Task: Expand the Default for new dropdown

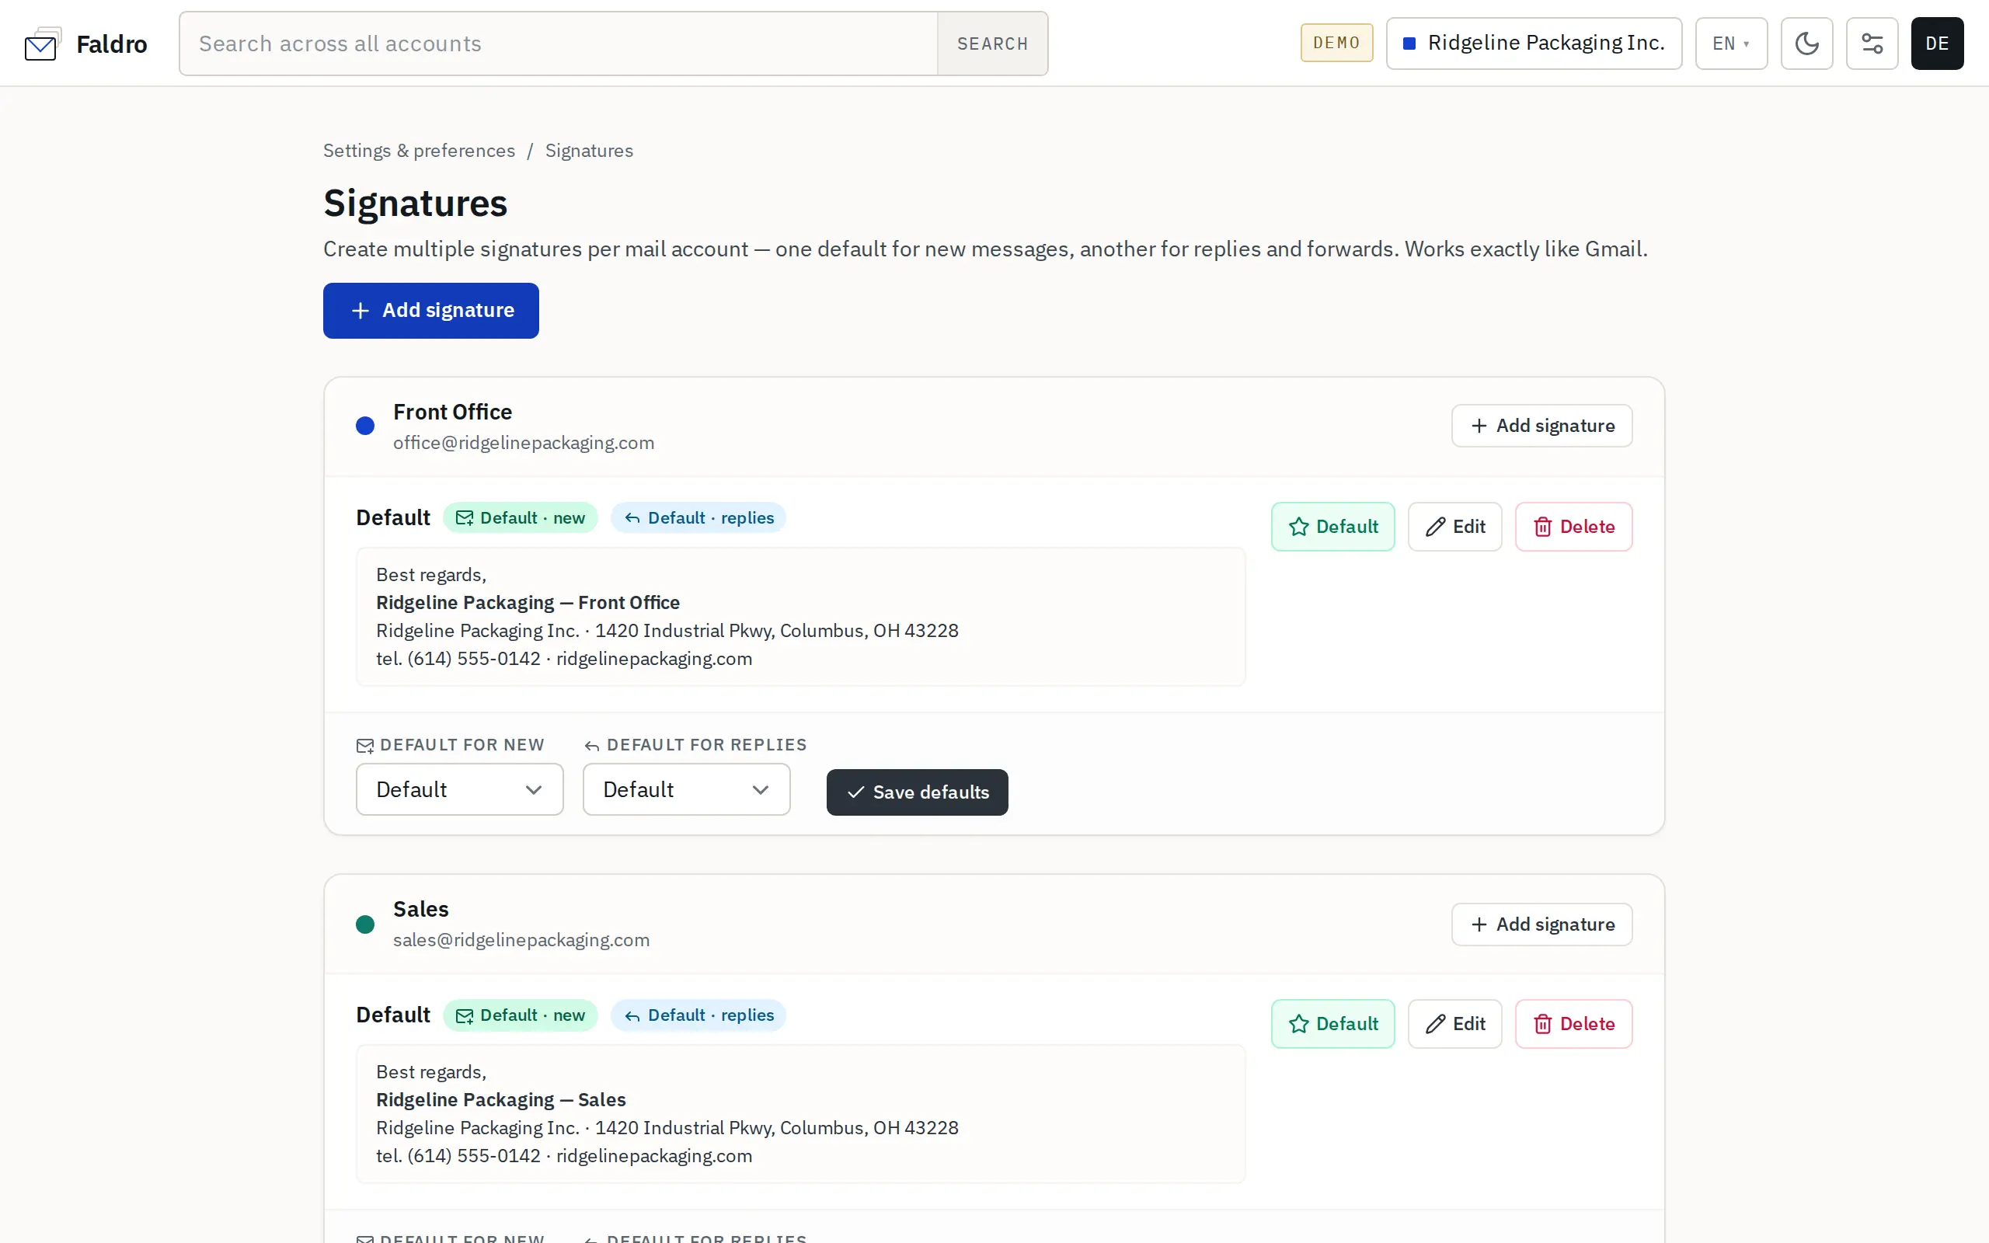Action: (459, 789)
